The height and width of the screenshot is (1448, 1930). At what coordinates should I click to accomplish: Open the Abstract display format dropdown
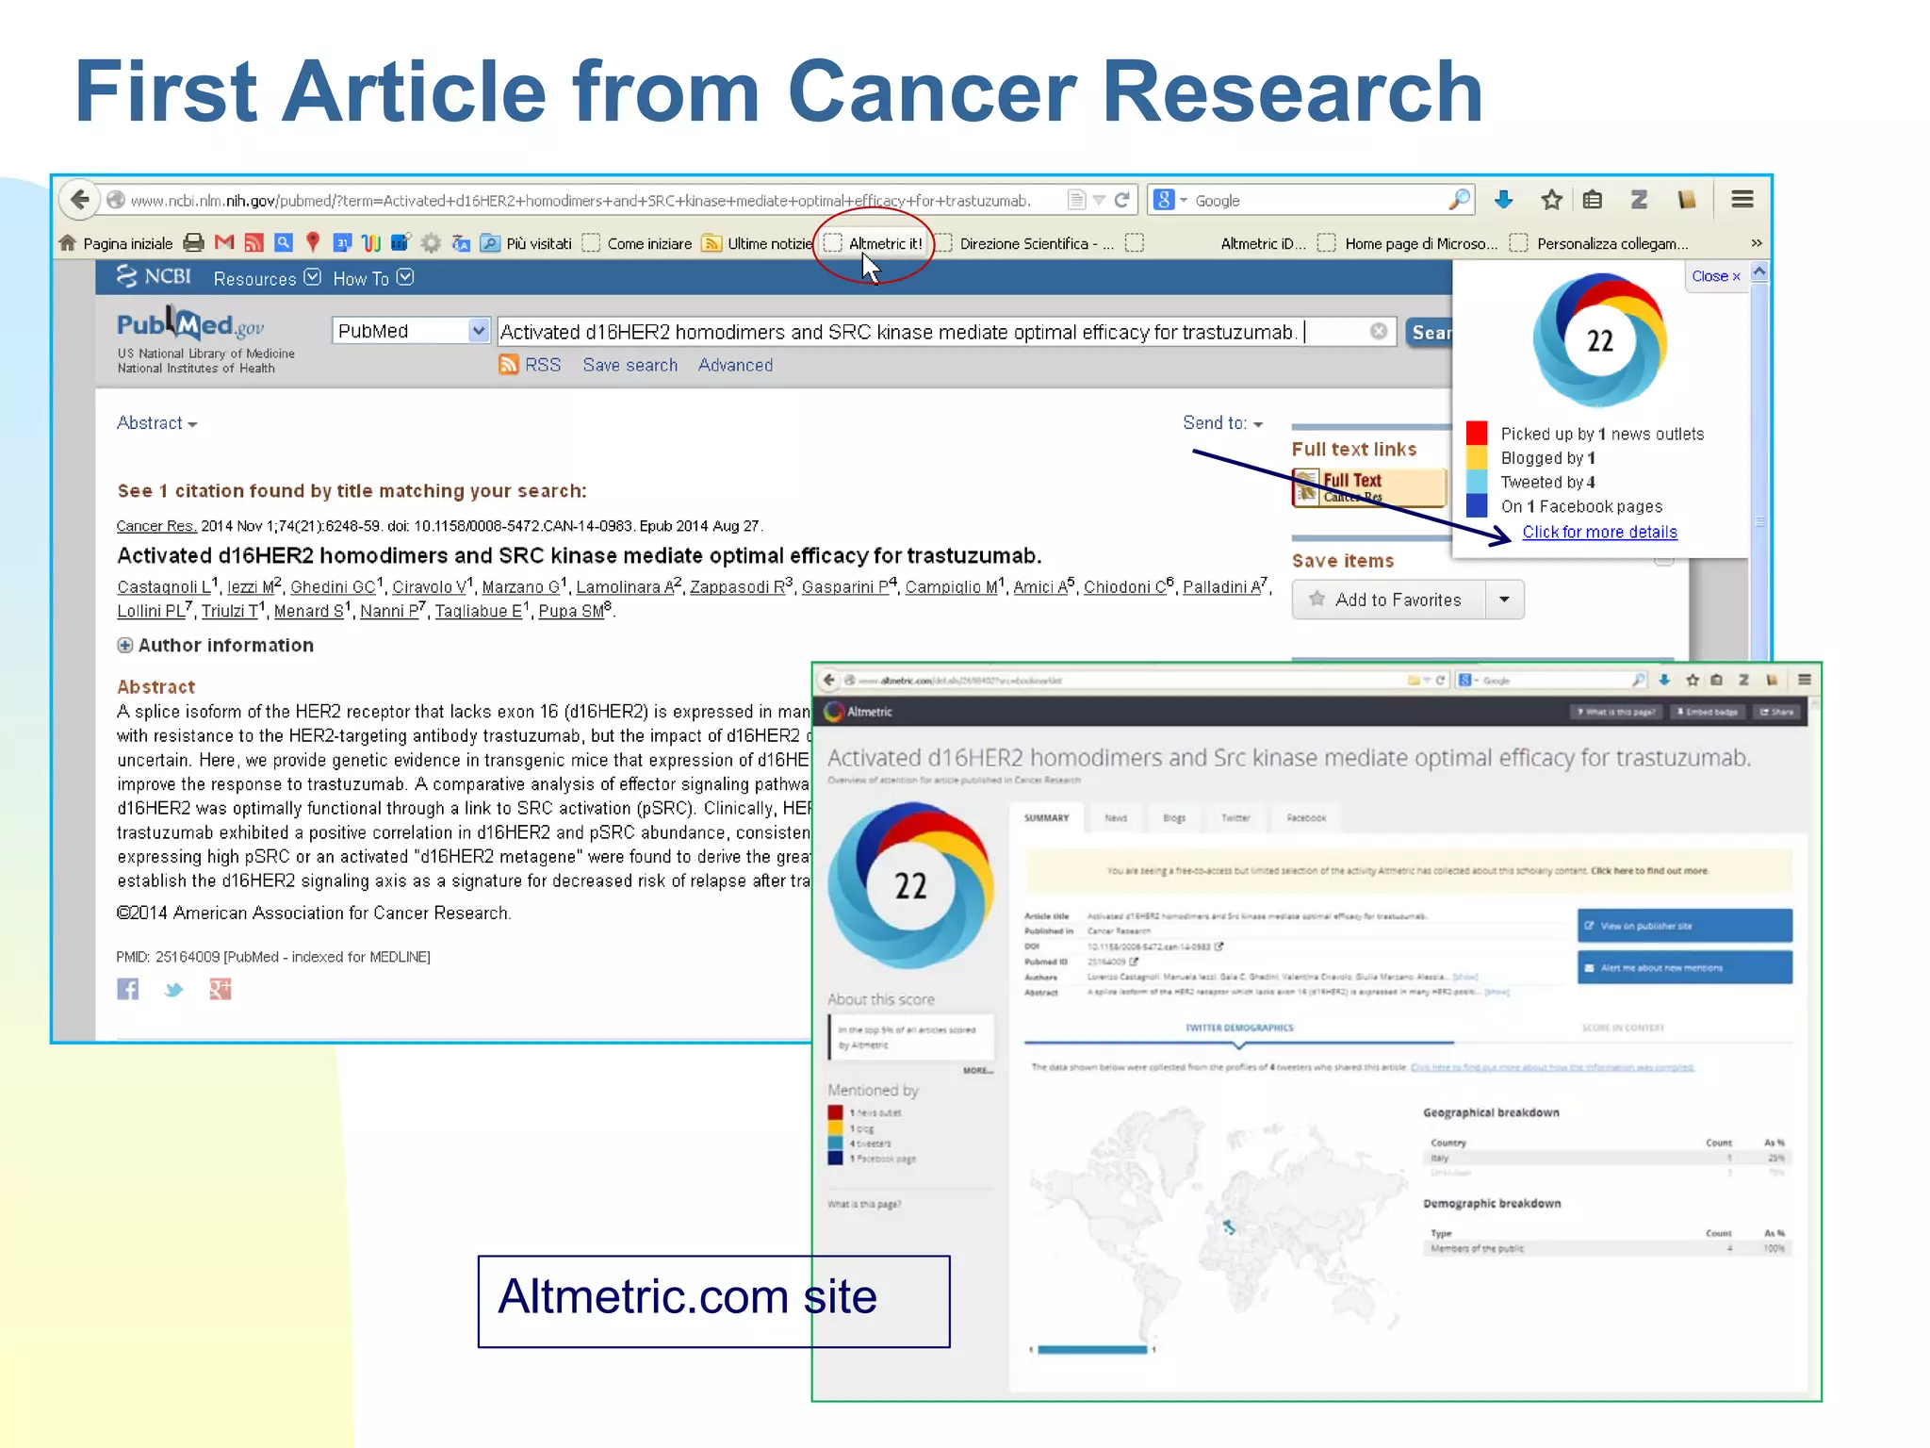(x=156, y=423)
